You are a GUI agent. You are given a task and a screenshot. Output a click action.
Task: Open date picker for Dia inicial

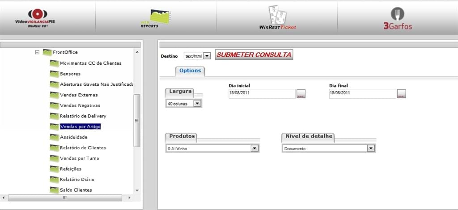(x=301, y=93)
